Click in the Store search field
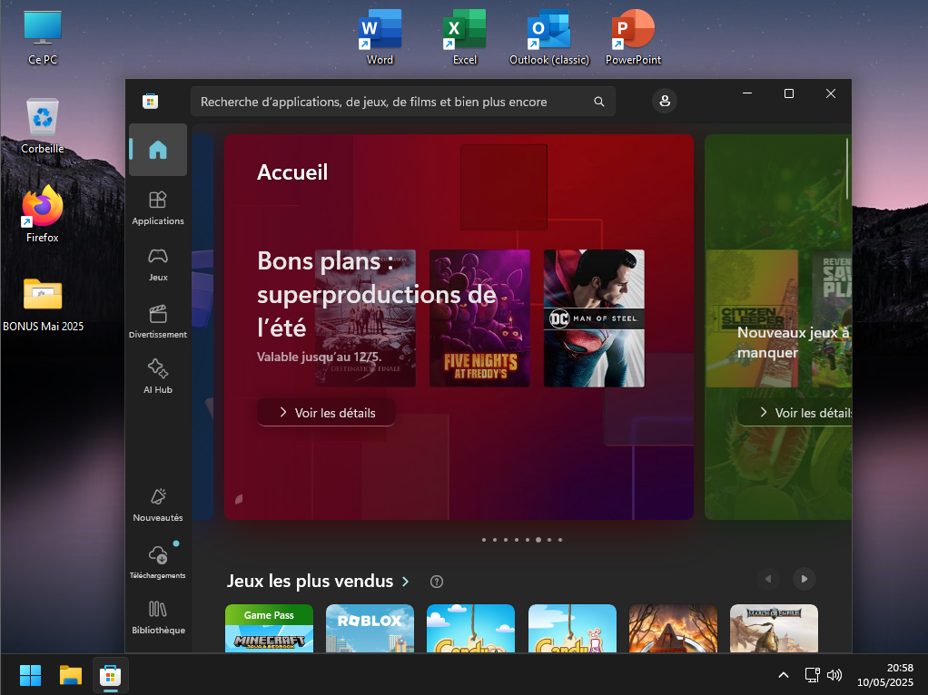 403,102
